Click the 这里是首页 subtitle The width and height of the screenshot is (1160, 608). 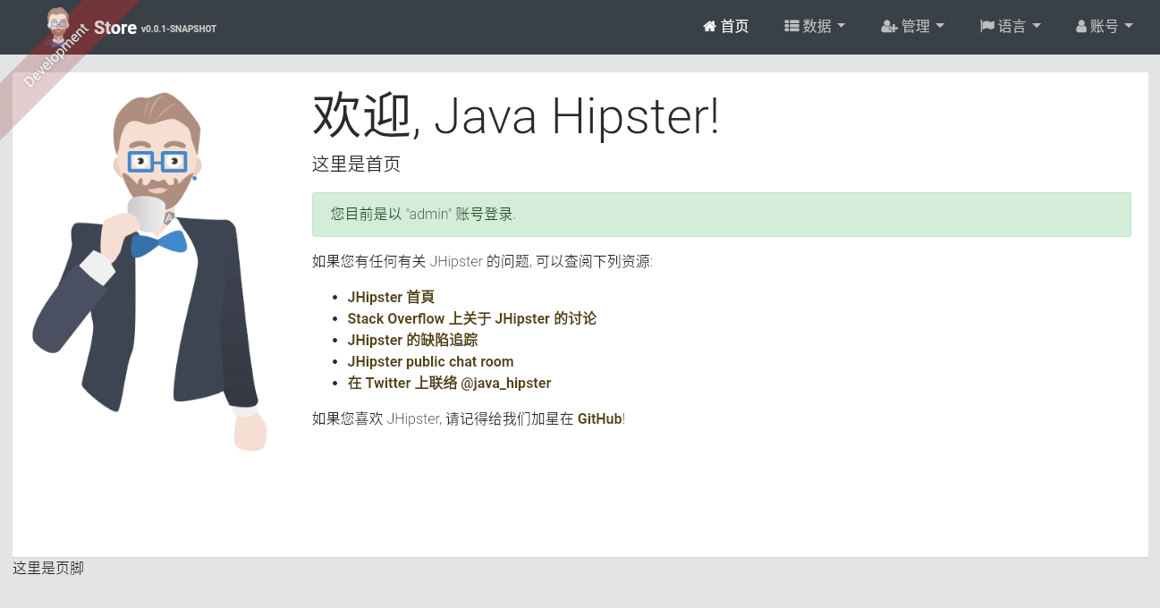[356, 165]
